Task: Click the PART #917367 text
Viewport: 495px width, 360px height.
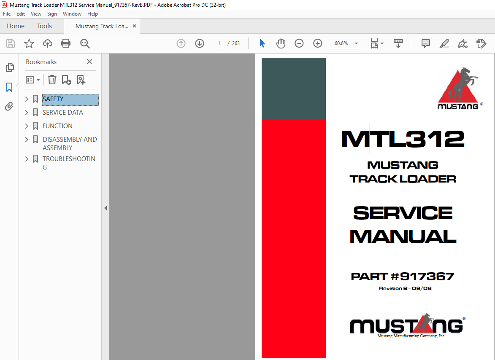Action: (403, 277)
